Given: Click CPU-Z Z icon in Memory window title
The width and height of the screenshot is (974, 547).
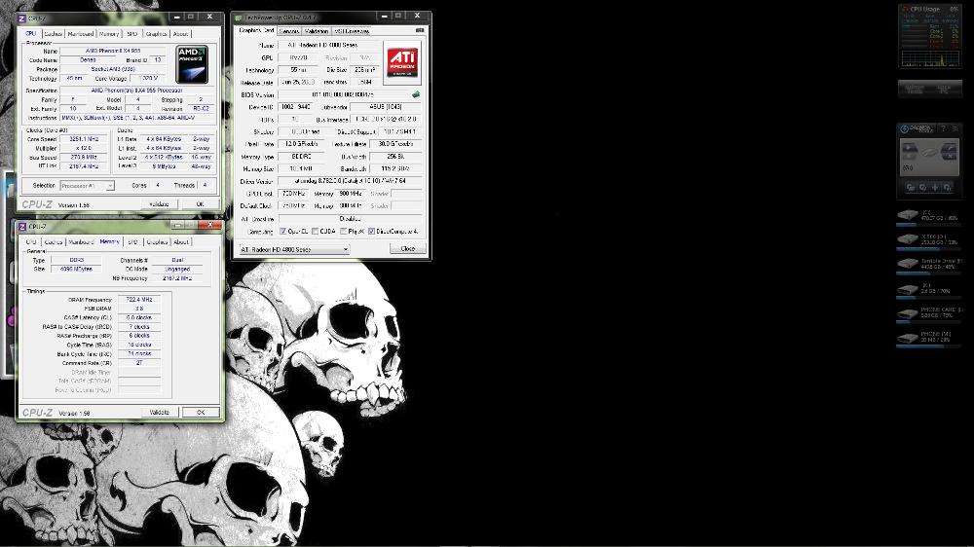Looking at the screenshot, I should [x=22, y=227].
